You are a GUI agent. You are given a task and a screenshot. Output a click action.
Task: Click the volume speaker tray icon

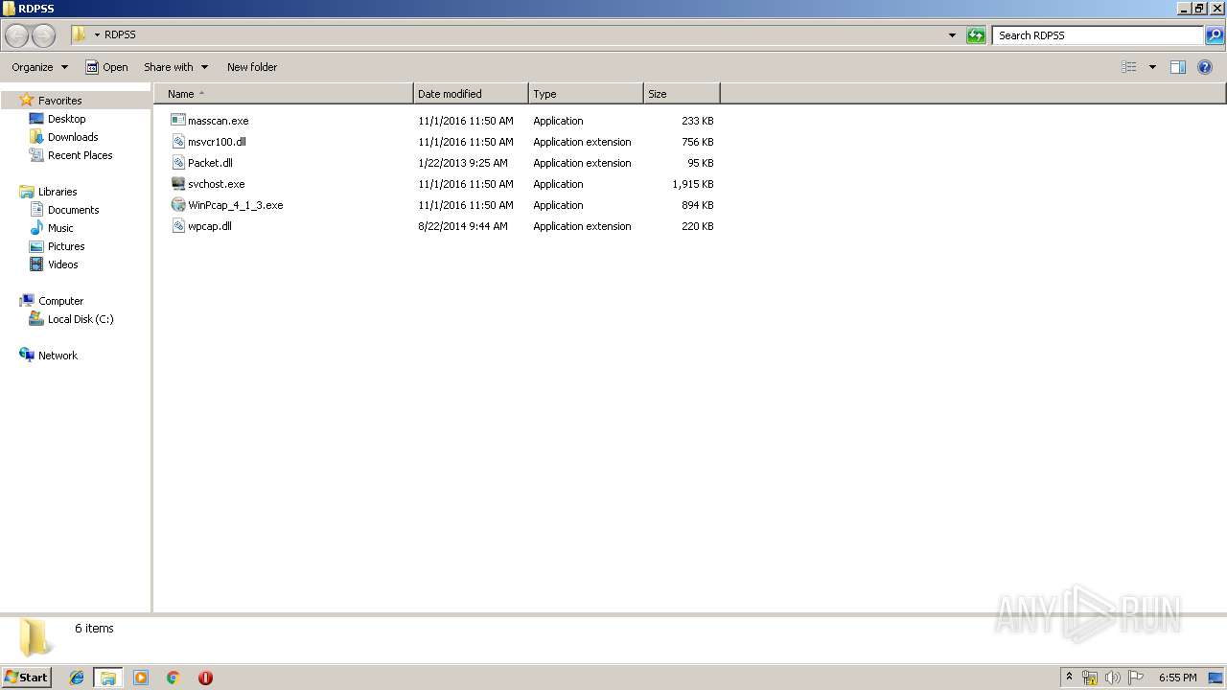coord(1113,678)
